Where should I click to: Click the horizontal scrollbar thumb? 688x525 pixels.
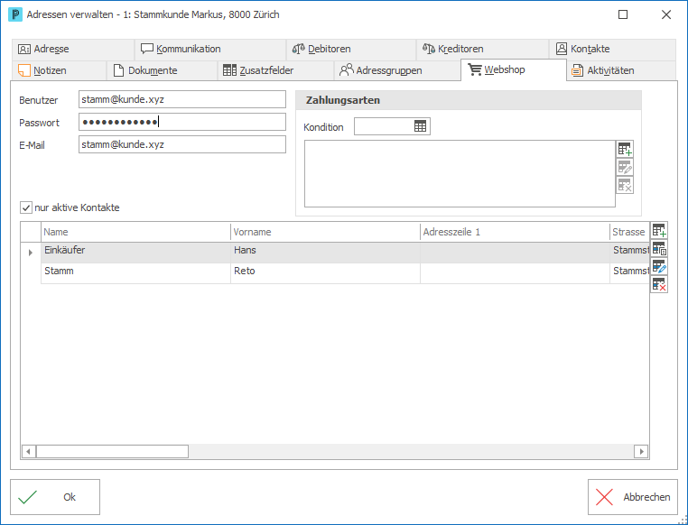click(x=112, y=451)
